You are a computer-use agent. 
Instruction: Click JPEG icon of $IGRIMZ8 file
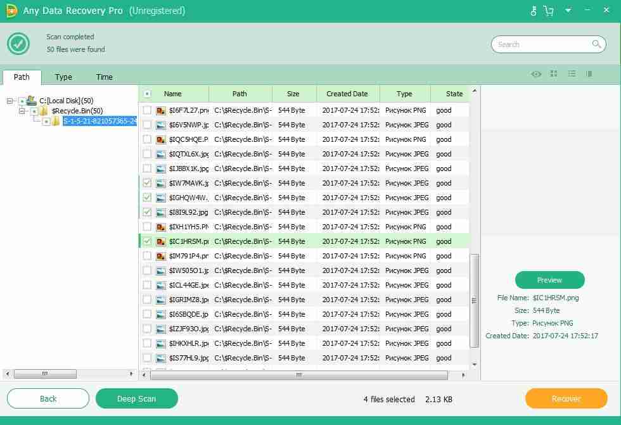tap(161, 300)
